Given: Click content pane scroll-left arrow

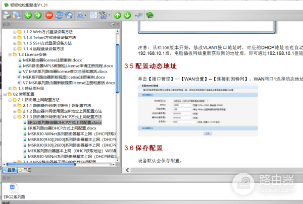Looking at the screenshot, I should point(127,170).
